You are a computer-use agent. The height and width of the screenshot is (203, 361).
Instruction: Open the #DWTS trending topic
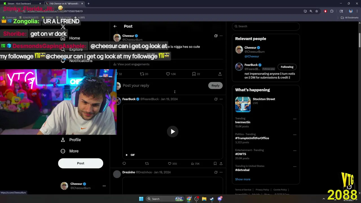pyautogui.click(x=241, y=154)
